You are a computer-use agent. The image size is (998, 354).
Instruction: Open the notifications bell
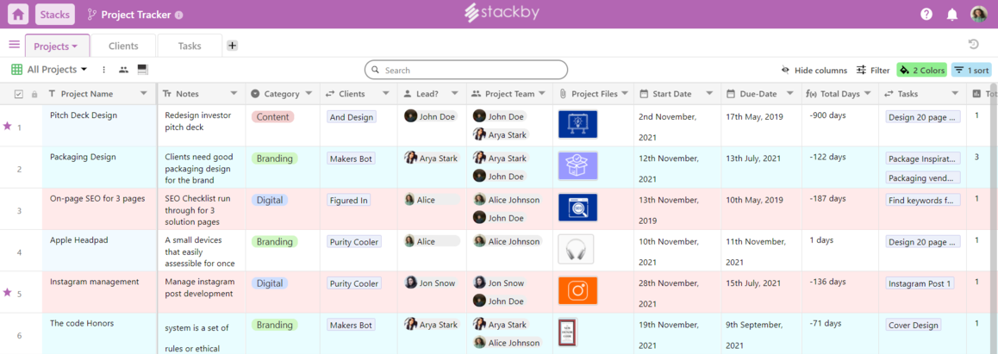[952, 15]
